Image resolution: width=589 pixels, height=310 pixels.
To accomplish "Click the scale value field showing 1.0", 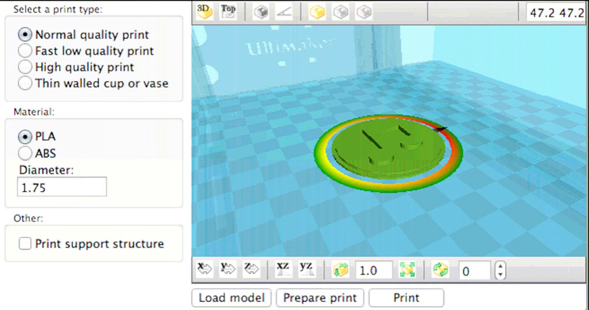I will coord(373,271).
